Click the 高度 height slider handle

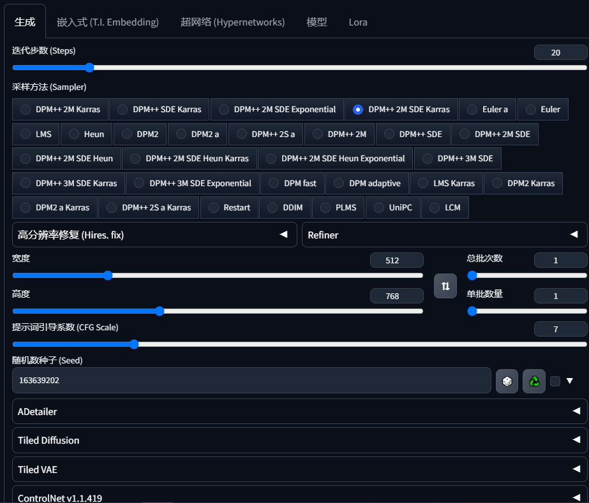[x=160, y=311]
